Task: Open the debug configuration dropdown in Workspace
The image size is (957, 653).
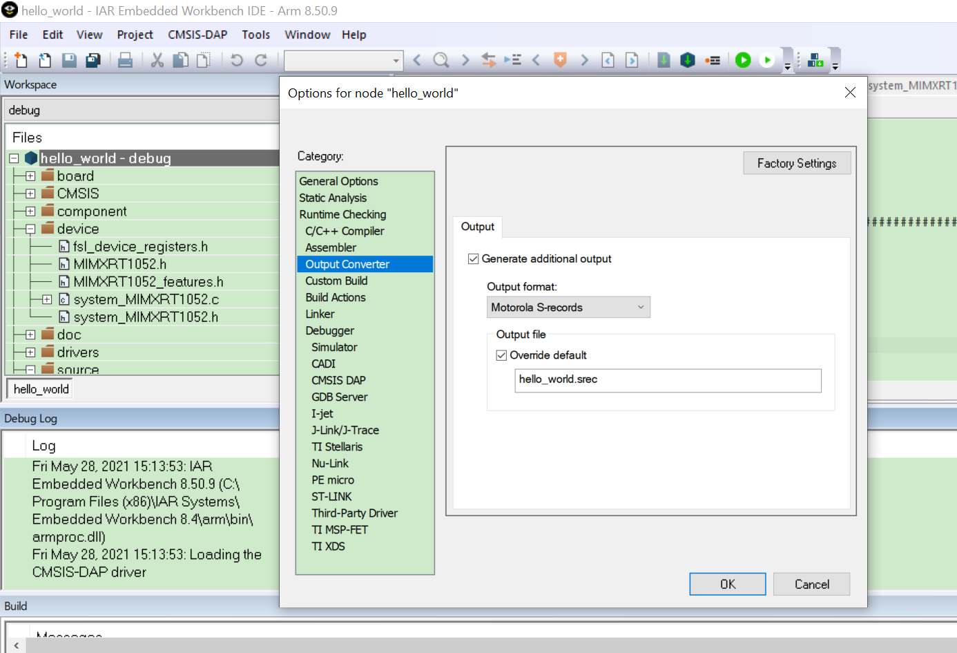Action: click(x=142, y=111)
